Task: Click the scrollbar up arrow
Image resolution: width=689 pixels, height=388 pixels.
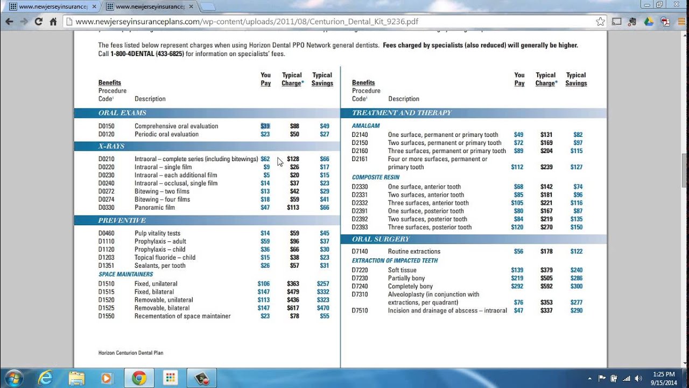Action: pos(685,35)
